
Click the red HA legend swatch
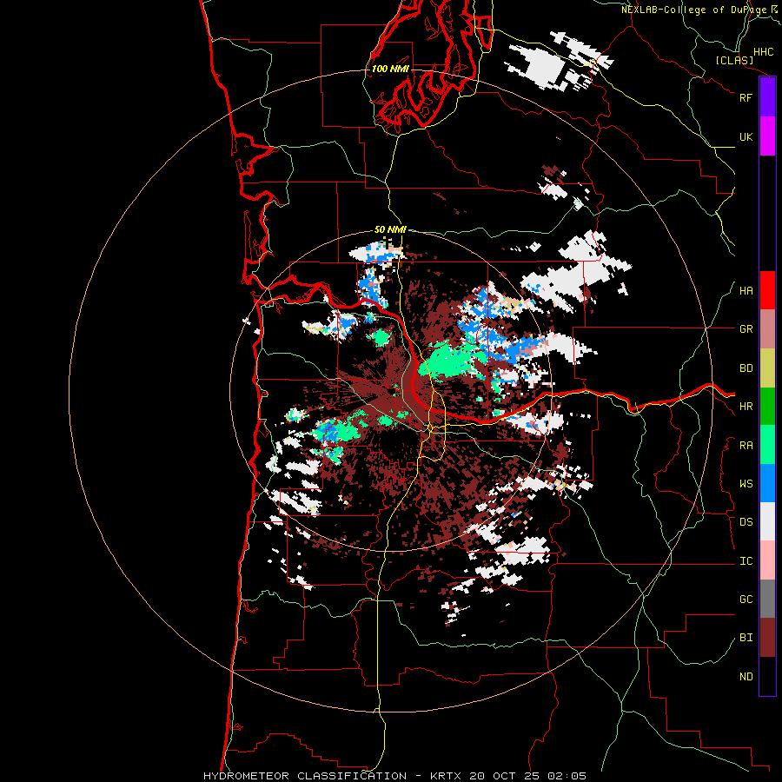(x=767, y=290)
